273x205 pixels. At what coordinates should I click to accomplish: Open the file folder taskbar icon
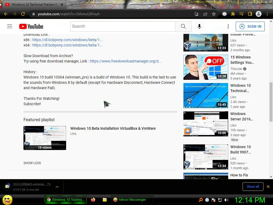[x=105, y=200]
